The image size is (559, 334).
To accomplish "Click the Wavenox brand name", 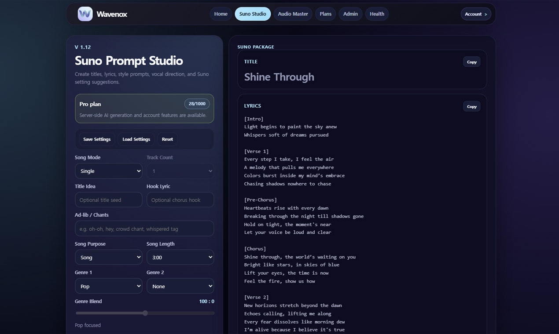I will 112,14.
